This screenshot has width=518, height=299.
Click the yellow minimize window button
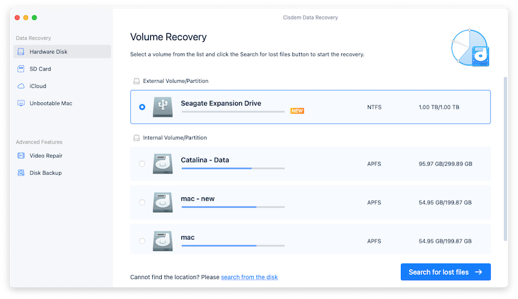click(x=26, y=17)
